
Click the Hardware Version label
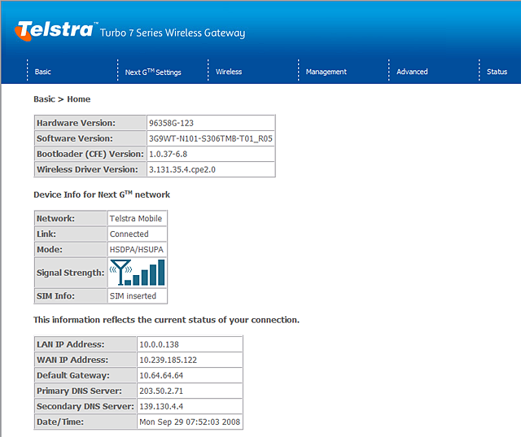(x=76, y=123)
